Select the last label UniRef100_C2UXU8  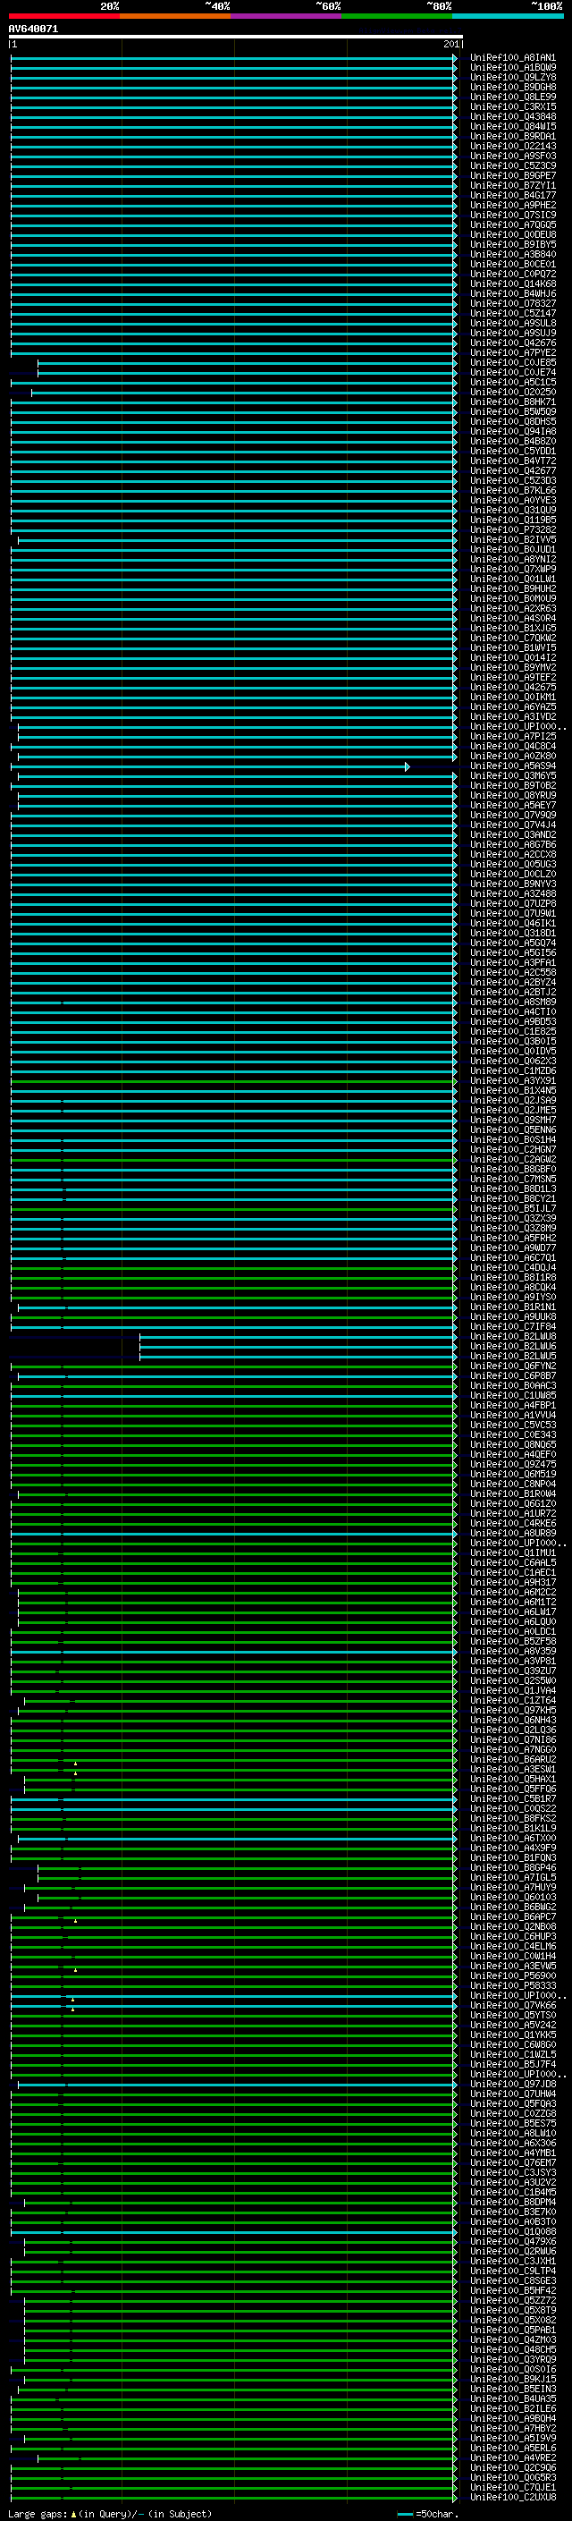pos(512,2498)
